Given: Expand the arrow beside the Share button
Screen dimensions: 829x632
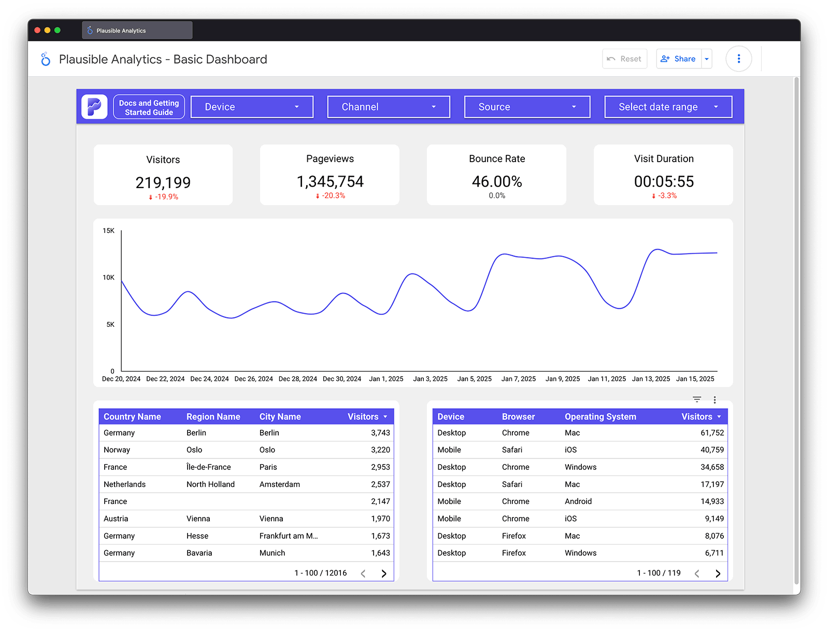Looking at the screenshot, I should point(706,59).
